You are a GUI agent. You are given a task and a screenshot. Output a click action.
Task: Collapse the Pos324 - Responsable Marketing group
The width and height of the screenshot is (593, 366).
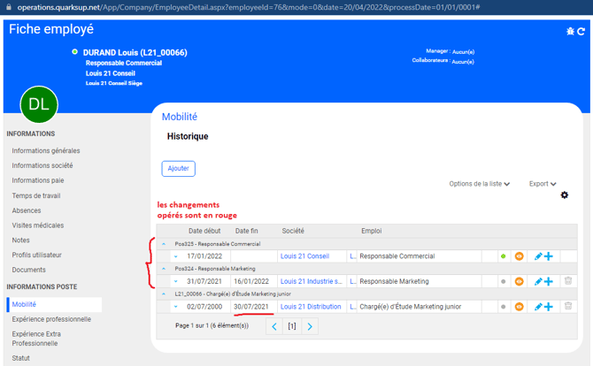tap(164, 269)
